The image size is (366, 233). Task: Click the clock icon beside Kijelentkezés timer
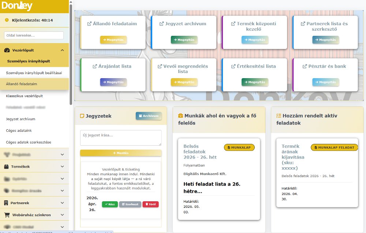pyautogui.click(x=7, y=20)
